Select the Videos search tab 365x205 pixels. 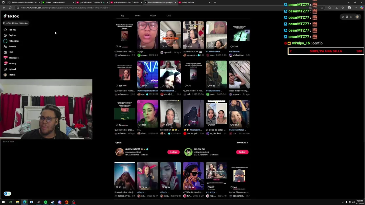153,16
